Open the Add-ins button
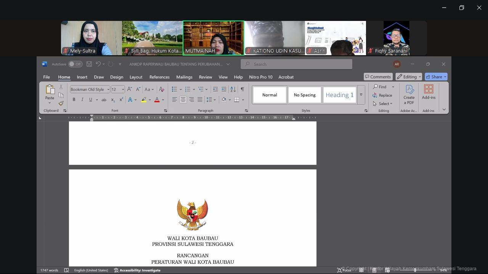The image size is (488, 274). tap(429, 92)
